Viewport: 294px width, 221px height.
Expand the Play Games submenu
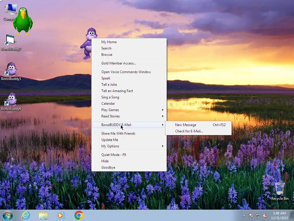click(x=129, y=110)
